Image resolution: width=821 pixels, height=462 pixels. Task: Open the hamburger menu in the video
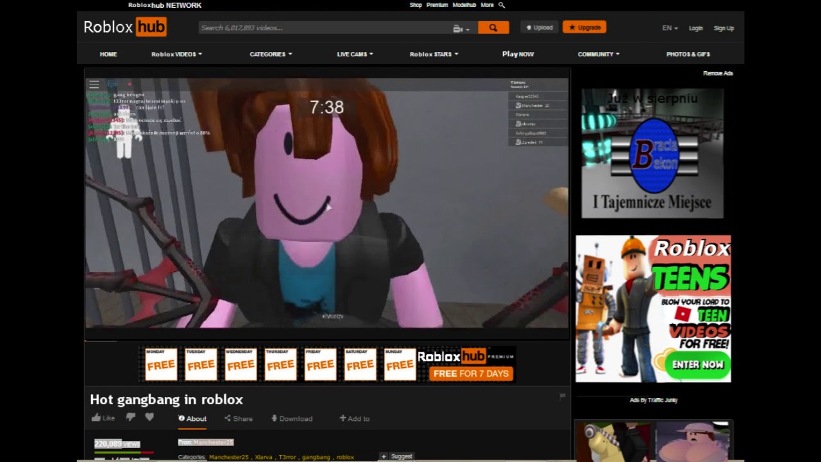pyautogui.click(x=94, y=85)
